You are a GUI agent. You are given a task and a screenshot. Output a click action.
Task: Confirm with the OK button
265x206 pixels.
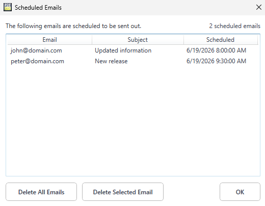(x=240, y=192)
